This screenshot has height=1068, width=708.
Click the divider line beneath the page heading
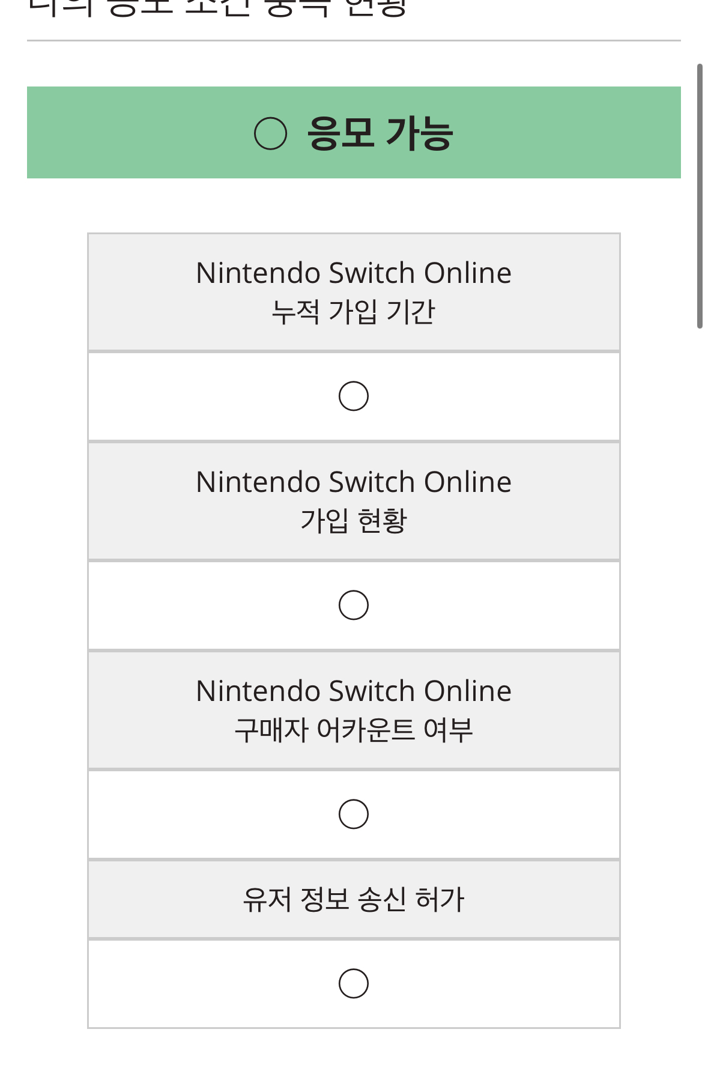tap(353, 41)
